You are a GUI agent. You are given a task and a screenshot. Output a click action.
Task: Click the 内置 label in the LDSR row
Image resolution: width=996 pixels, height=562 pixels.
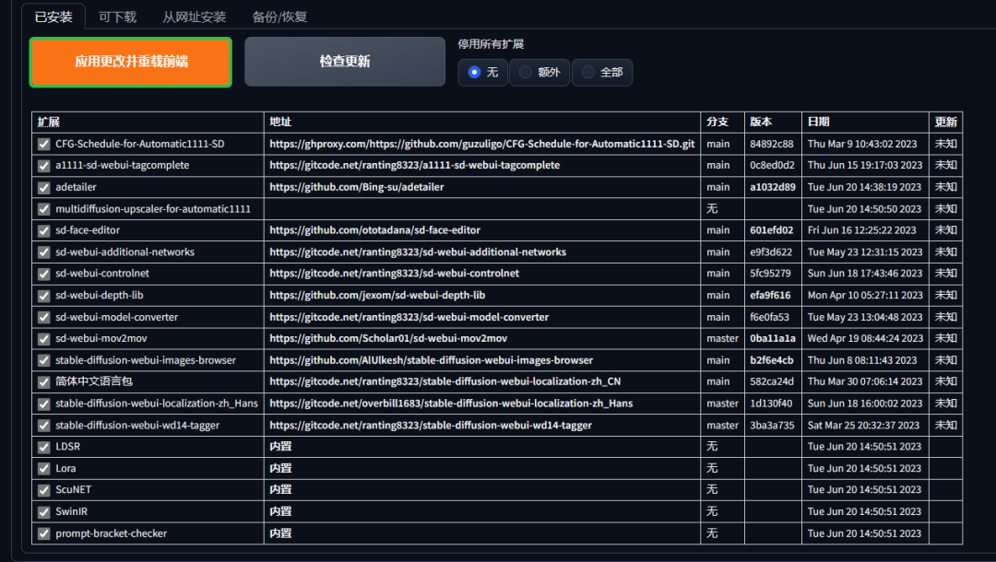point(280,447)
